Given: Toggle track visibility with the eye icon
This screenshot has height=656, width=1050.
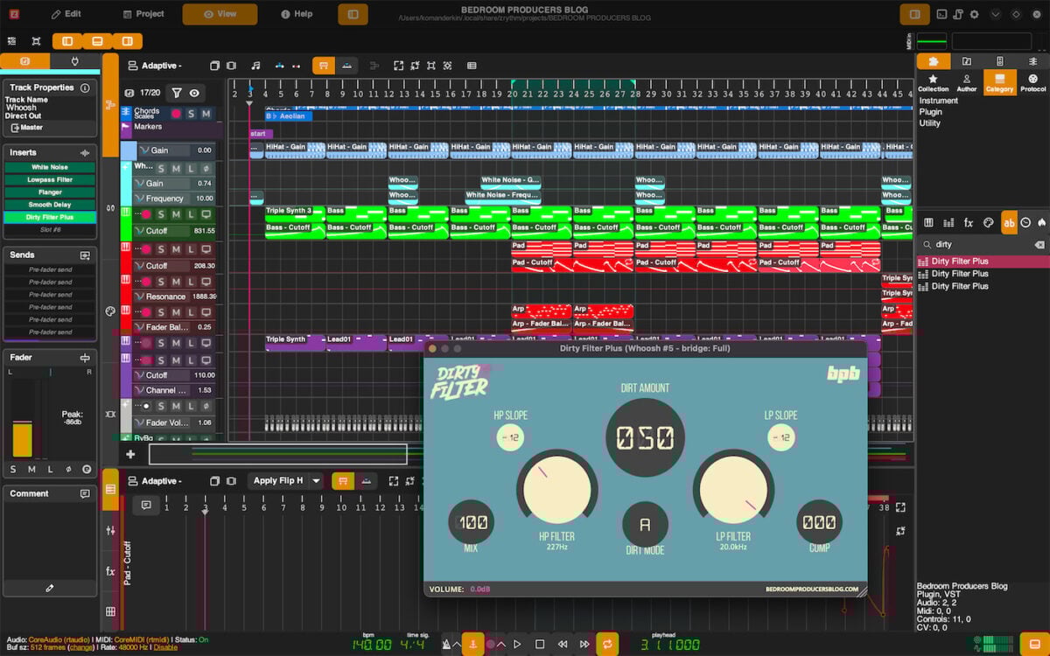Looking at the screenshot, I should (x=194, y=94).
